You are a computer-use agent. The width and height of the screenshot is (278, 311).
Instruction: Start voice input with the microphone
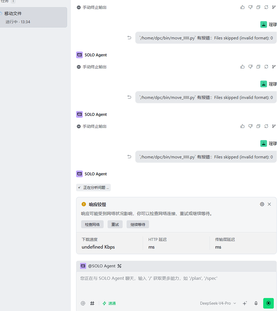click(x=256, y=303)
